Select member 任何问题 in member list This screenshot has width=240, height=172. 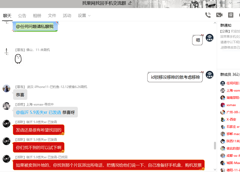[x=230, y=83]
